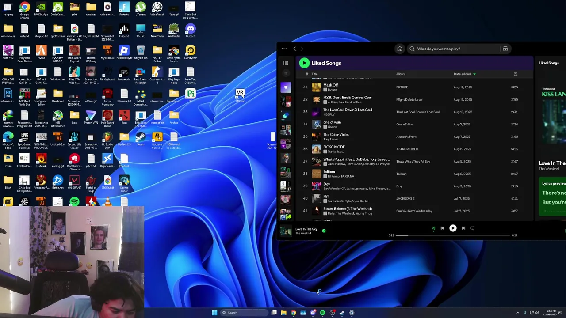Open VALORANT desktop icon
The image size is (566, 318).
(x=74, y=182)
